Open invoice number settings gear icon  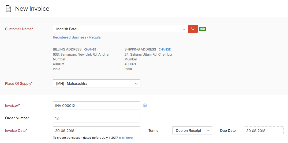coord(145,105)
